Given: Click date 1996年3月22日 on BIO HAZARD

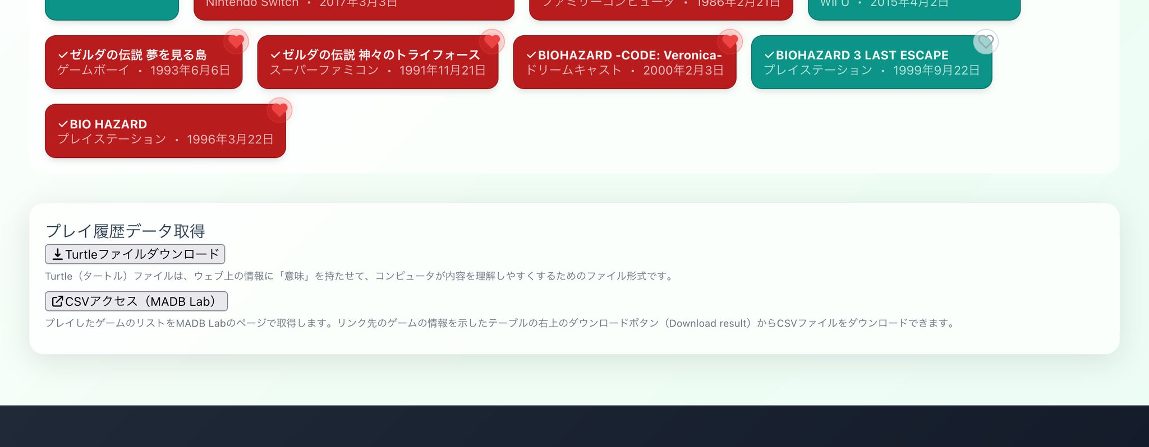Looking at the screenshot, I should 230,139.
